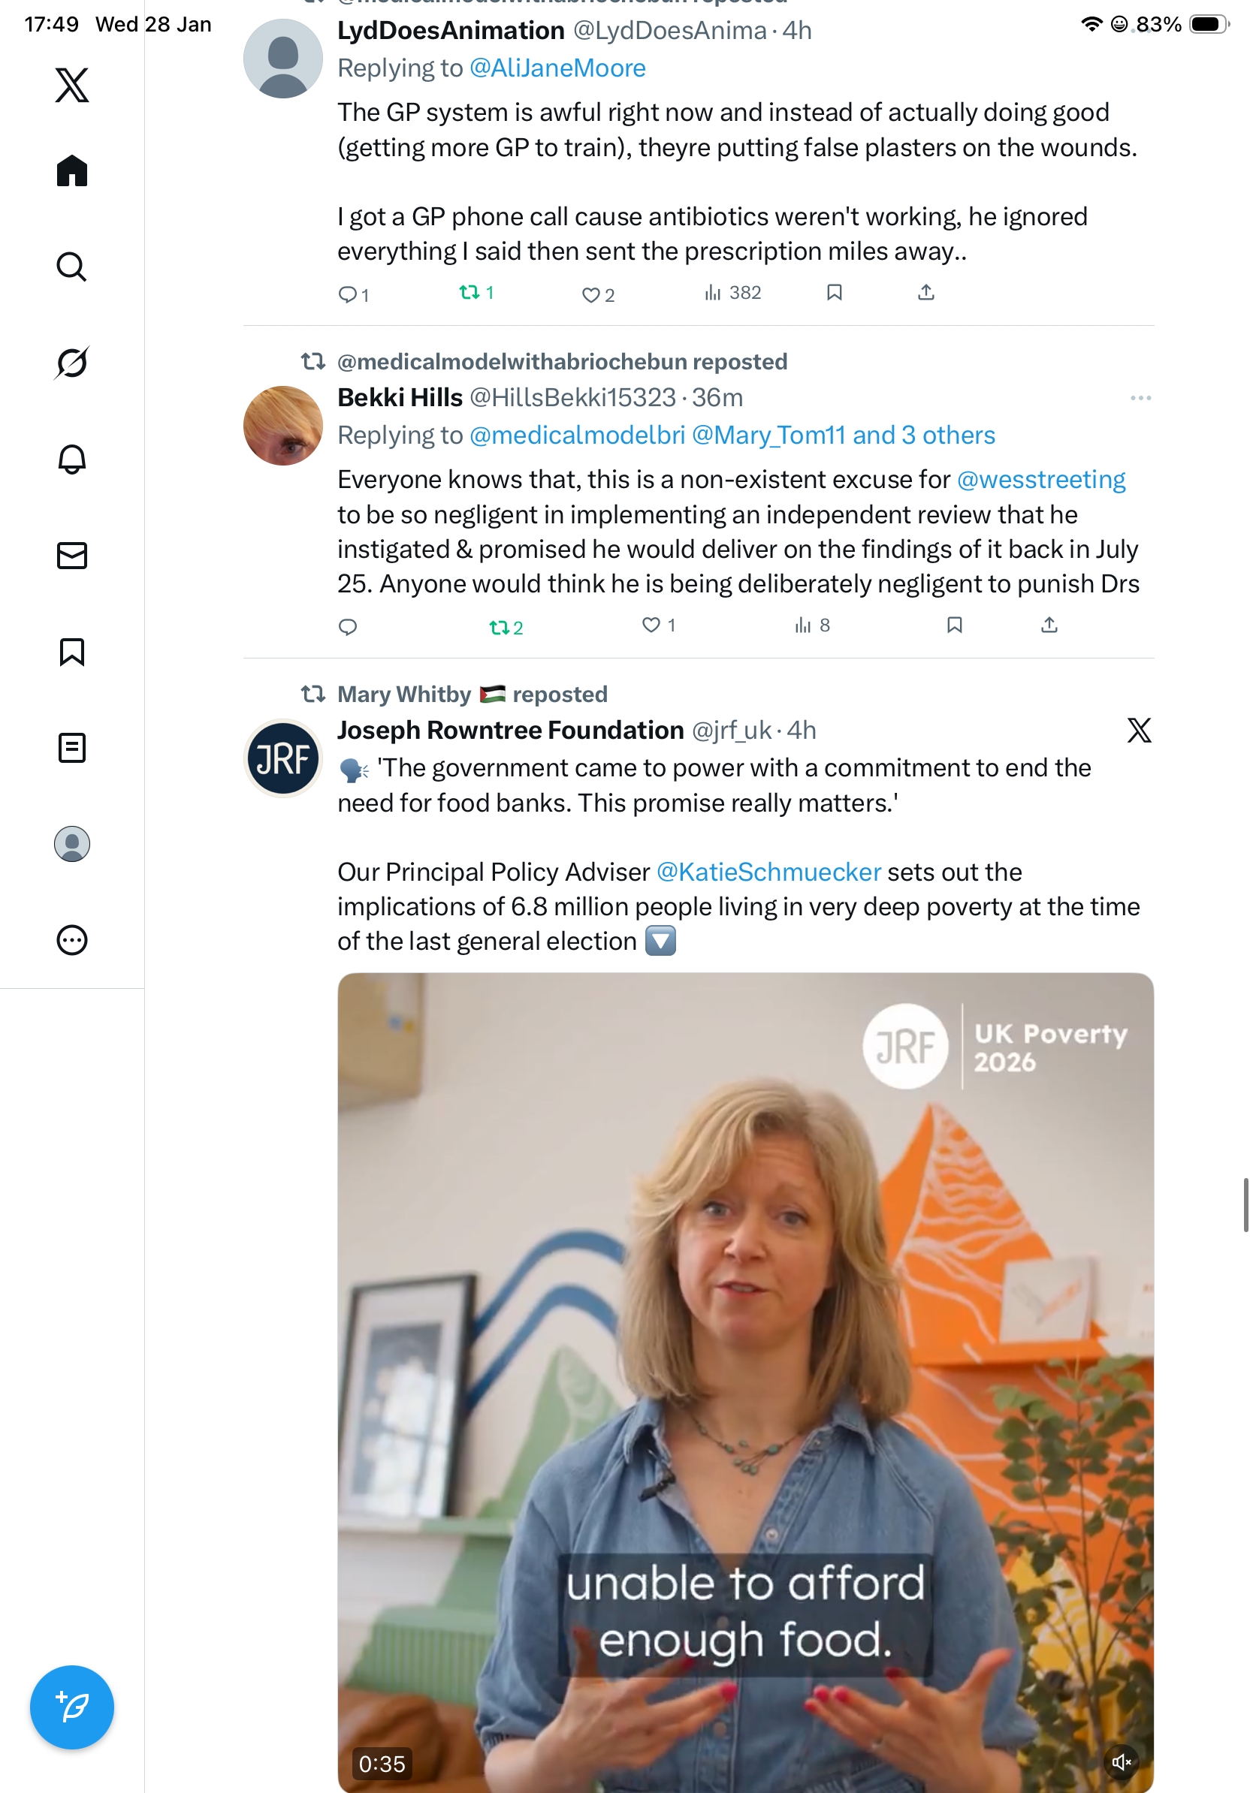Open Notifications bell in sidebar
The height and width of the screenshot is (1793, 1253).
click(72, 460)
